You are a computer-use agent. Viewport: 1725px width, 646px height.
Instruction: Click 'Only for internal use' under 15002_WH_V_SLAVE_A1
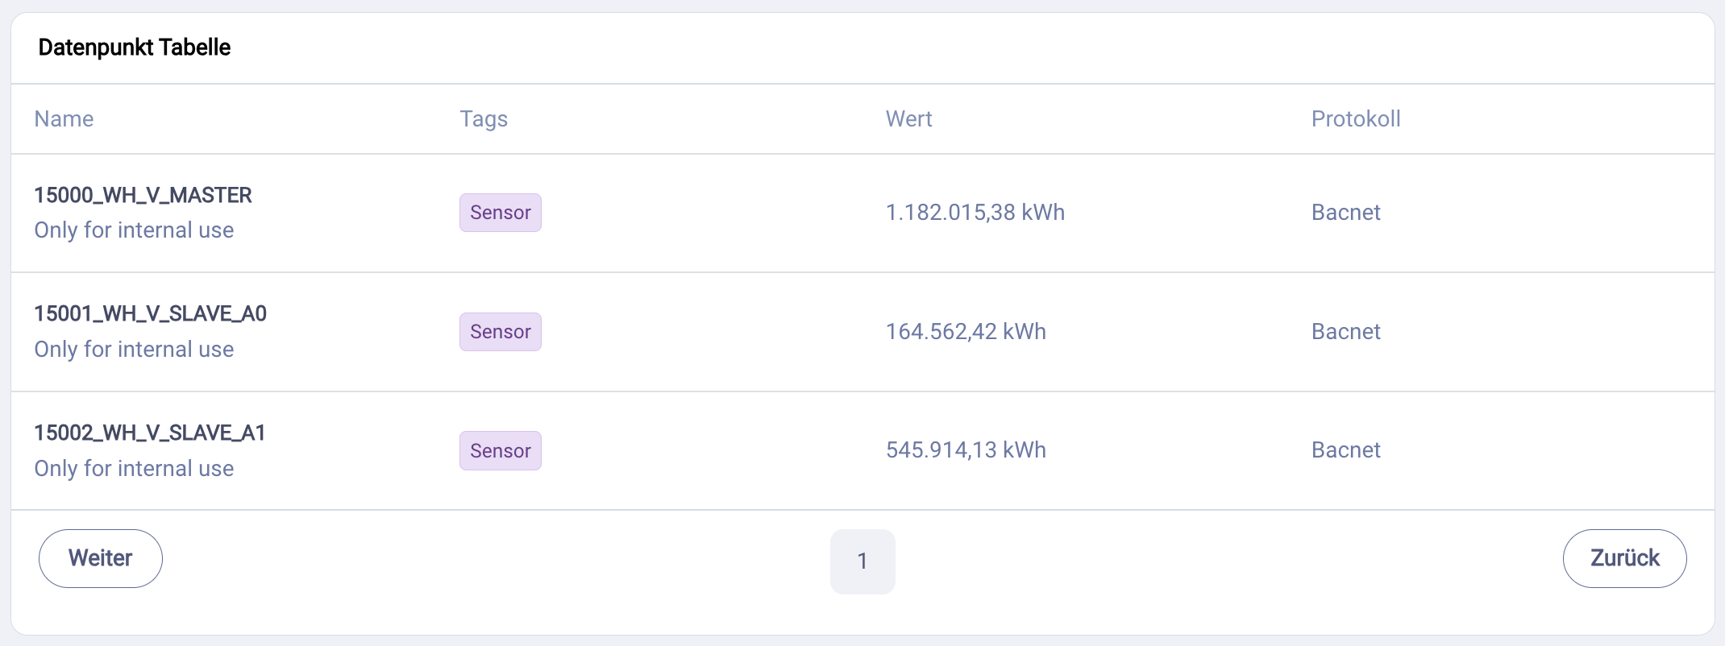(x=134, y=467)
